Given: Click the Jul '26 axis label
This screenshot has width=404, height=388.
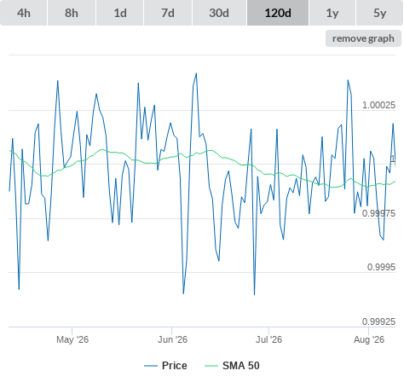Looking at the screenshot, I should click(x=268, y=339).
